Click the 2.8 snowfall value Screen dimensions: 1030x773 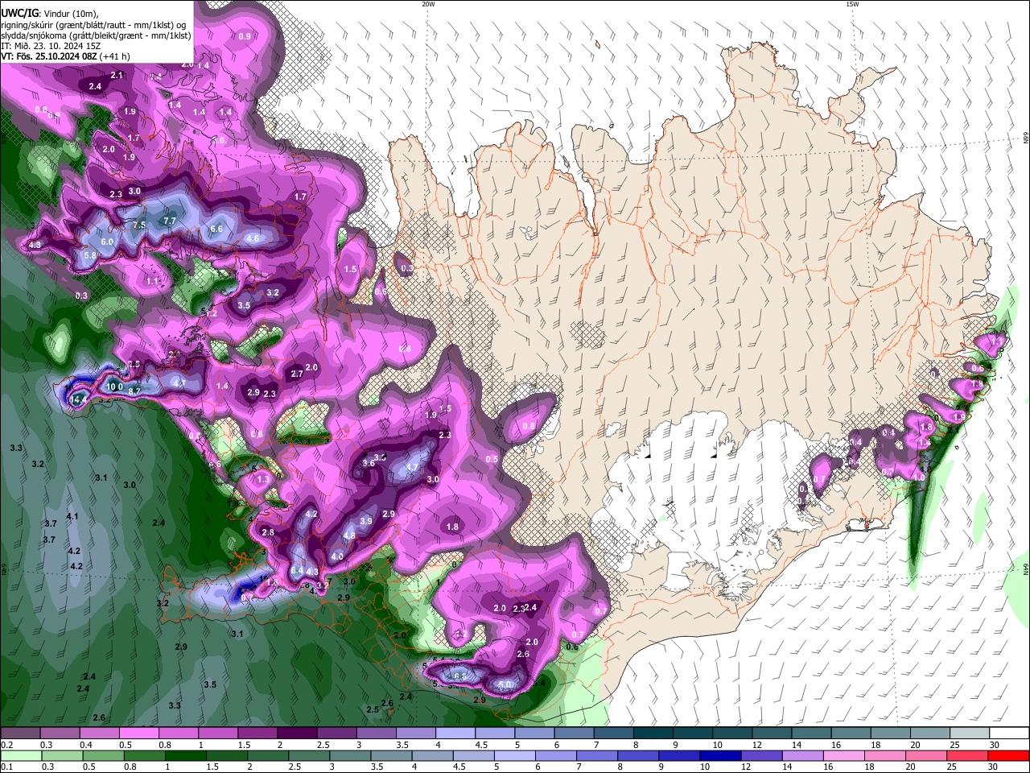pos(268,532)
